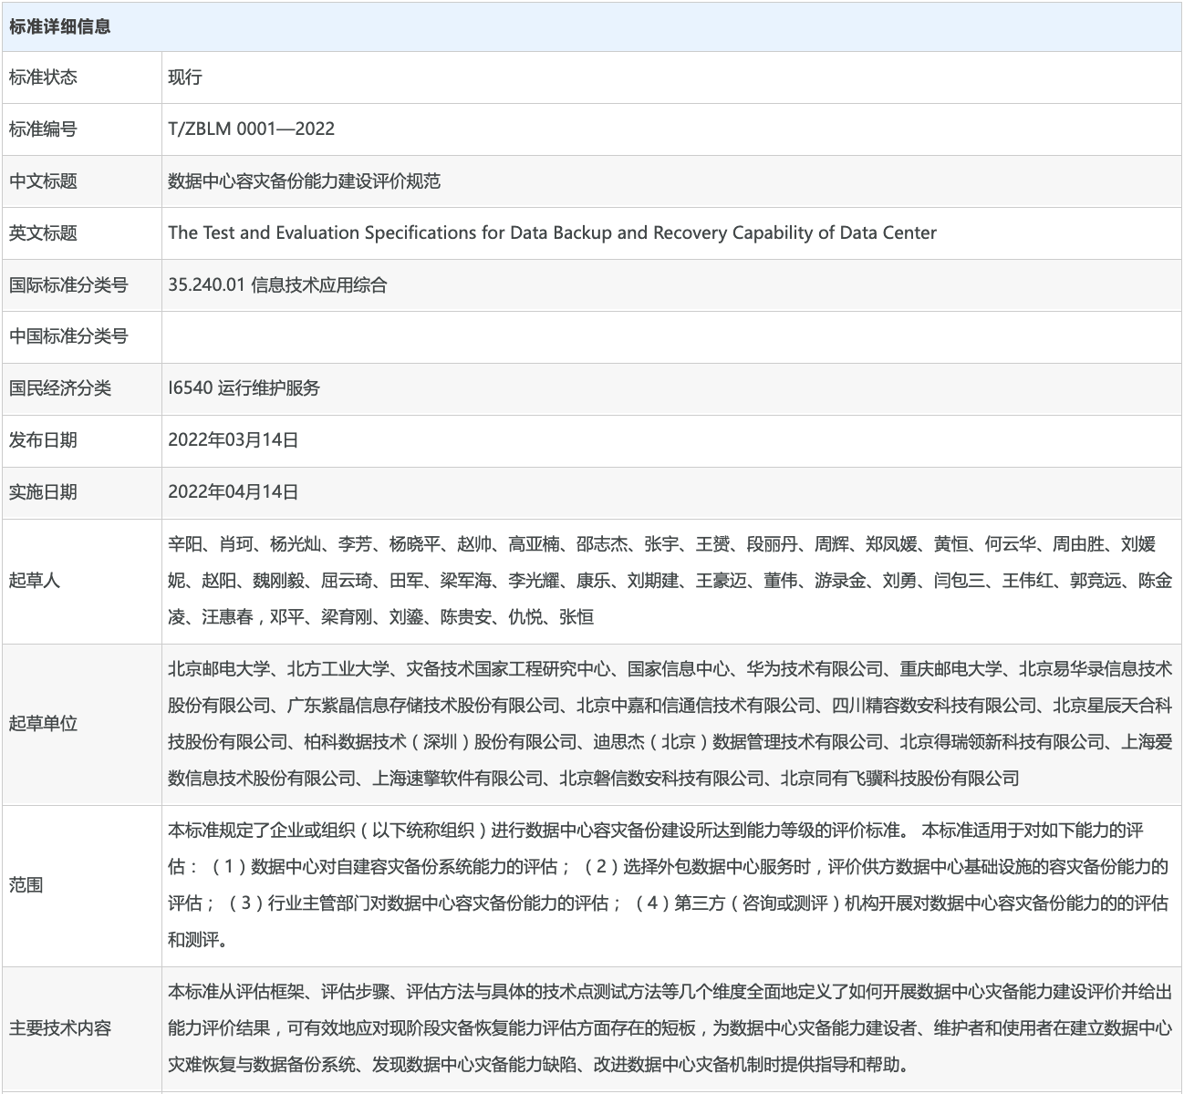
Task: Click the release date 2022年03月14日
Action: [x=234, y=440]
